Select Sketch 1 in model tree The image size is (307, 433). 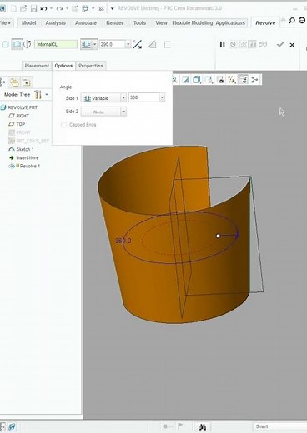point(21,149)
